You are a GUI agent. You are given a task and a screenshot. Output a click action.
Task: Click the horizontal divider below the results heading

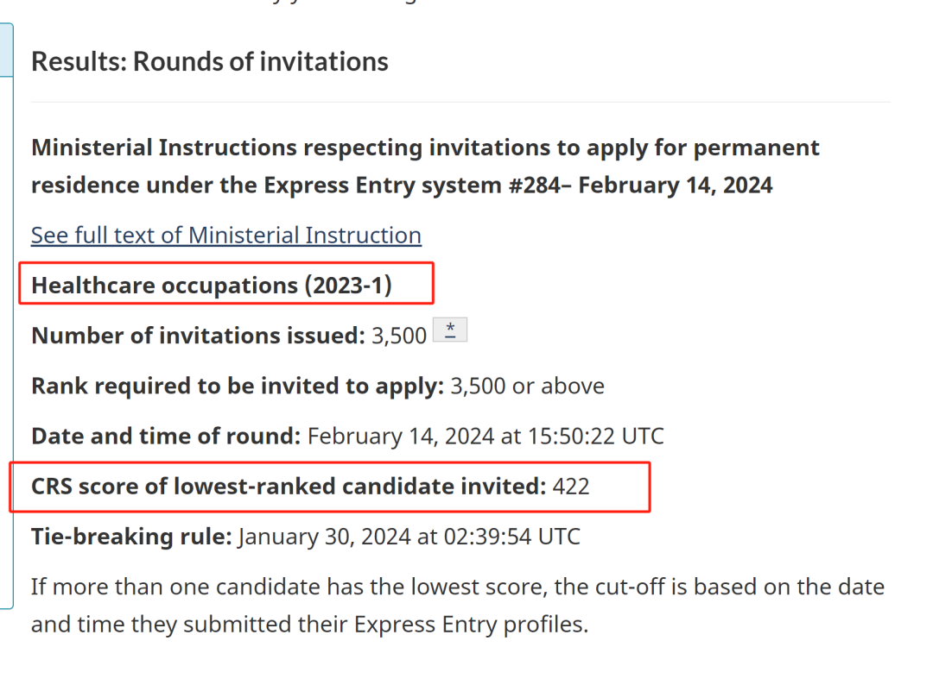coord(460,102)
